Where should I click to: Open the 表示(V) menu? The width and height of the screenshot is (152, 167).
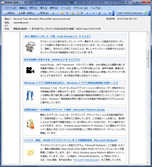33,8
